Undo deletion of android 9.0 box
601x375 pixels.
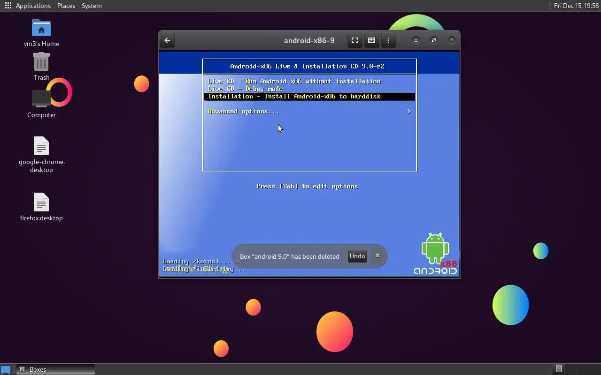(x=357, y=256)
